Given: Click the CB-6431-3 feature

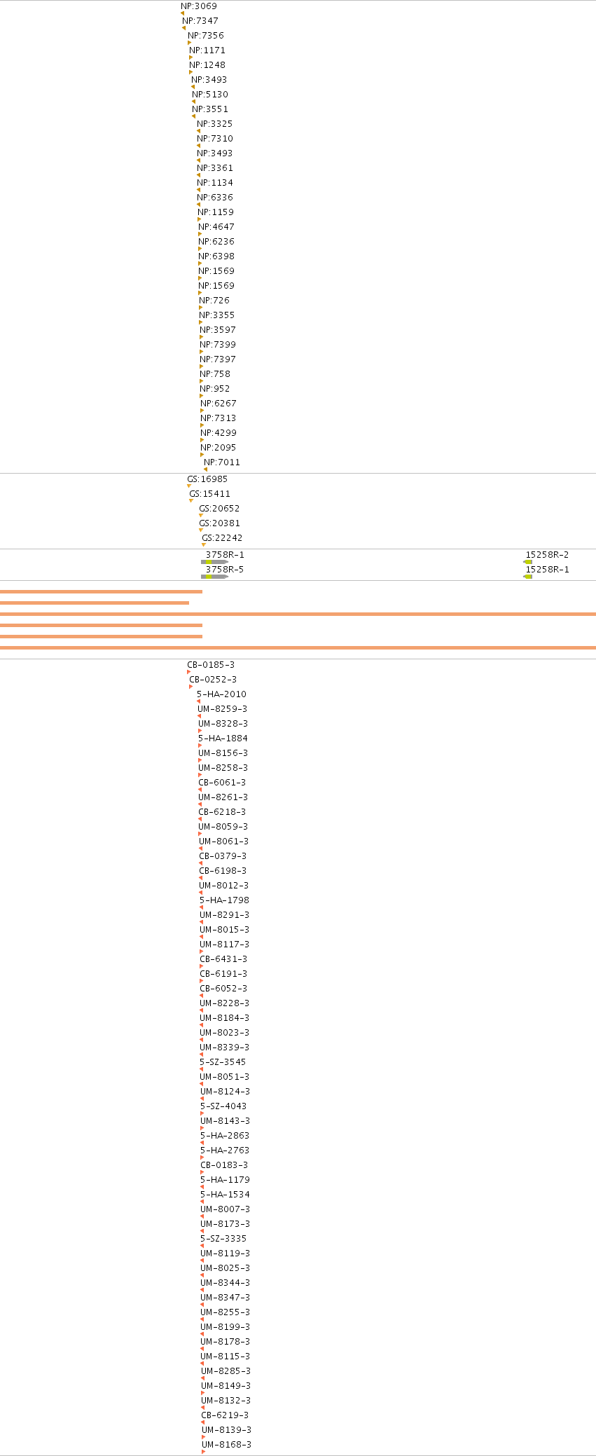Looking at the screenshot, I should click(x=223, y=959).
